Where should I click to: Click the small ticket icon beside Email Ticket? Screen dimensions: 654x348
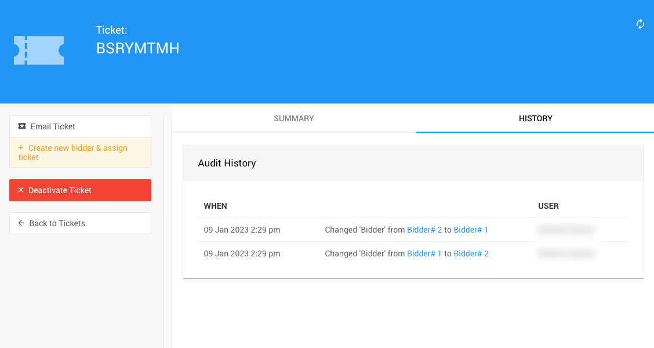22,126
